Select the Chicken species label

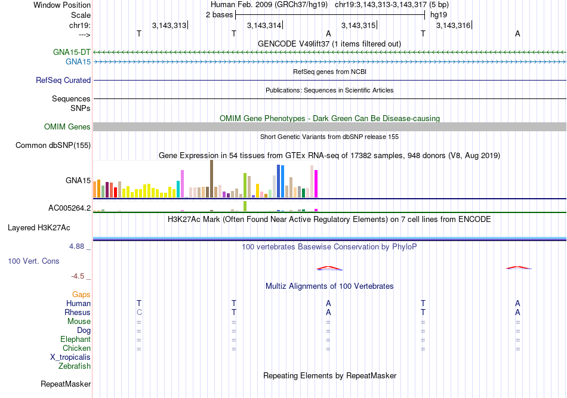pos(76,348)
